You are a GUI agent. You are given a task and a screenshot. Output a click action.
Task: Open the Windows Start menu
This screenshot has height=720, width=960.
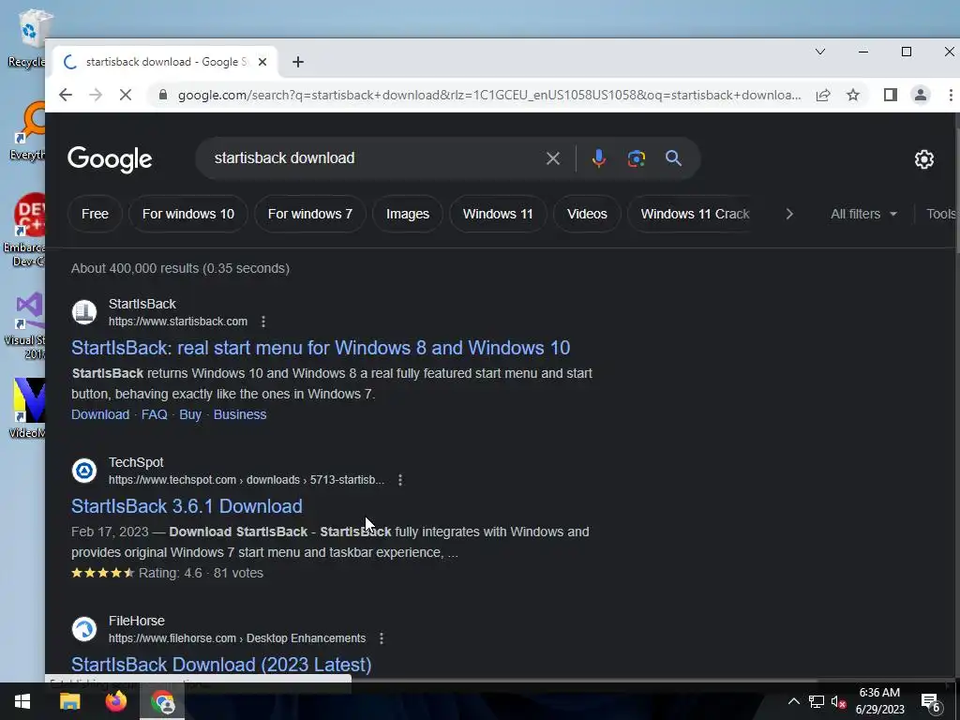tap(22, 701)
